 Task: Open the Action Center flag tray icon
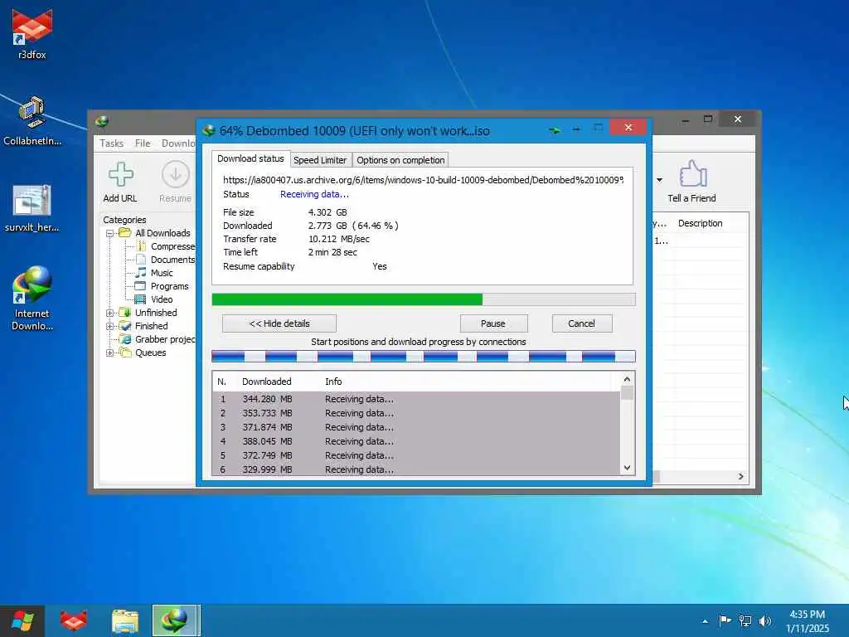pos(725,620)
